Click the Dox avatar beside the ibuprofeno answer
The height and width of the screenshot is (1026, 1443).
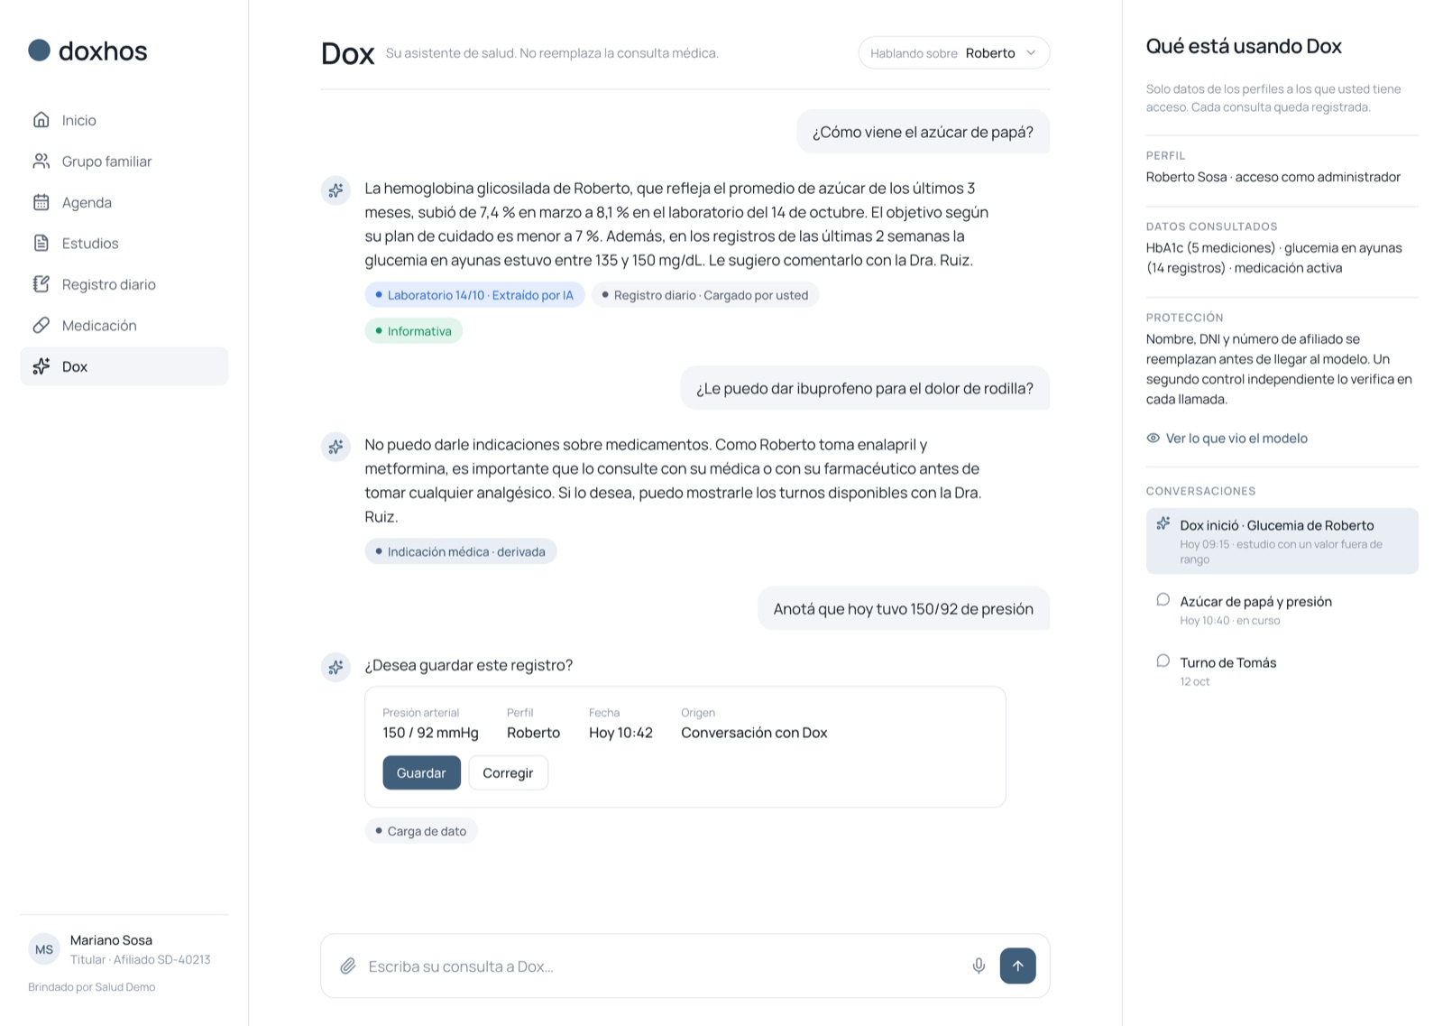point(335,447)
